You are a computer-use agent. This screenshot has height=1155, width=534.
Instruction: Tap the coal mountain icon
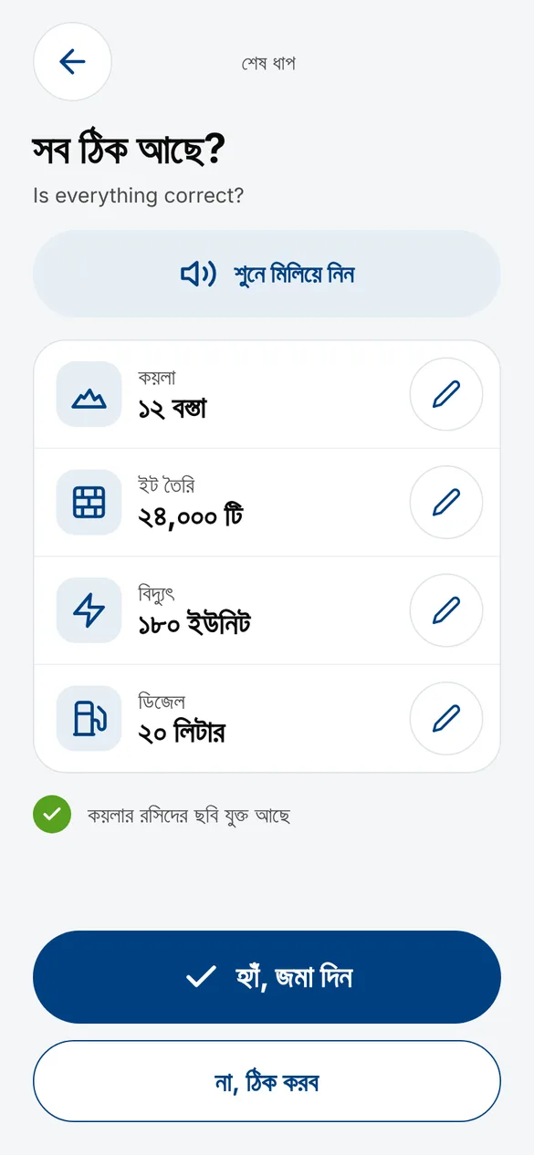click(89, 394)
